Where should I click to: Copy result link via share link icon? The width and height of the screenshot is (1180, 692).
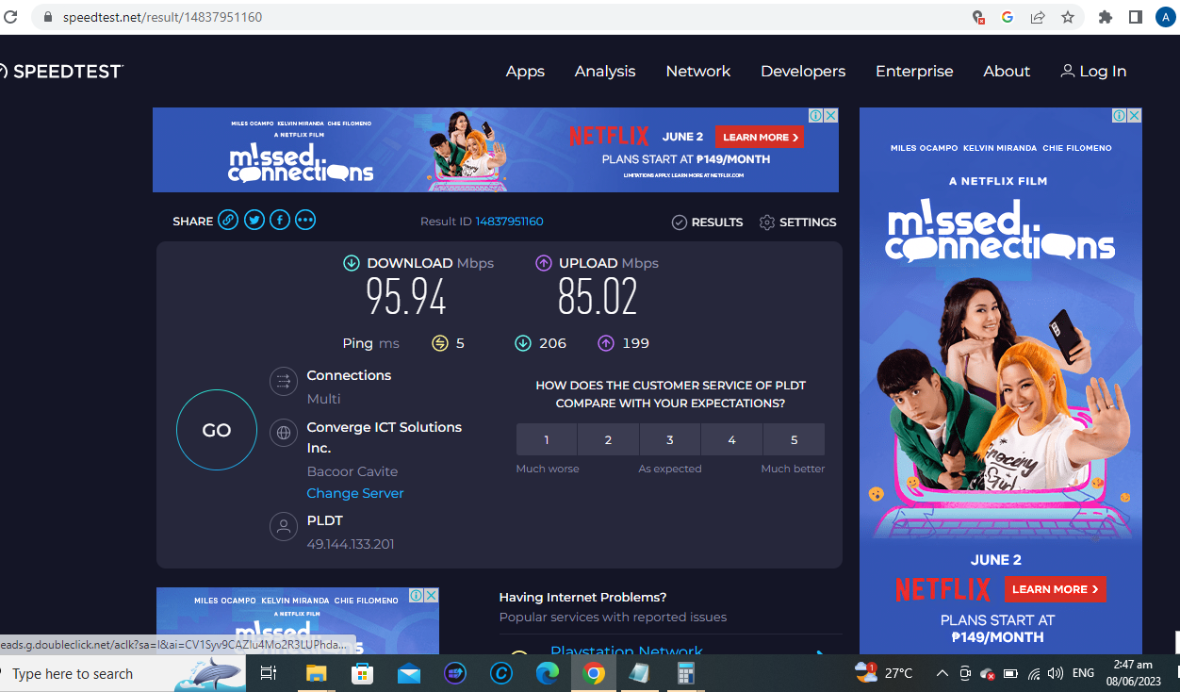228,221
